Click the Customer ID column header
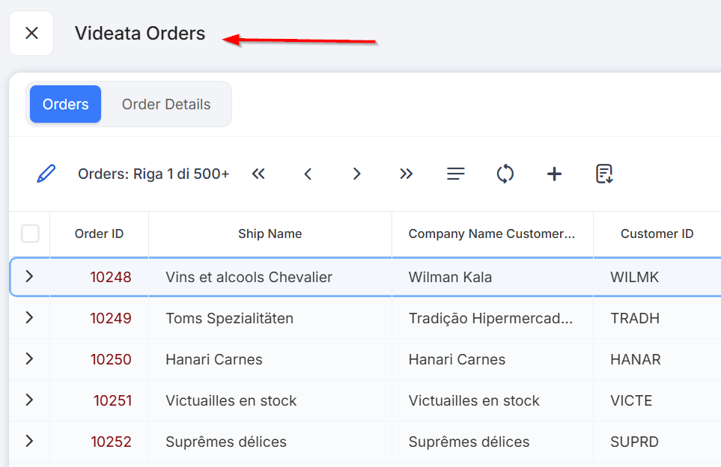This screenshot has height=467, width=721. (657, 234)
